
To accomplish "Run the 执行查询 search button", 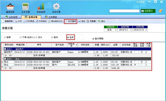I will (71, 21).
